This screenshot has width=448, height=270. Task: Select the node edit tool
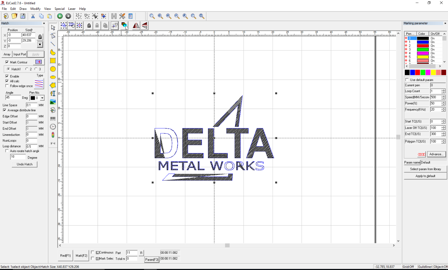pos(53,36)
